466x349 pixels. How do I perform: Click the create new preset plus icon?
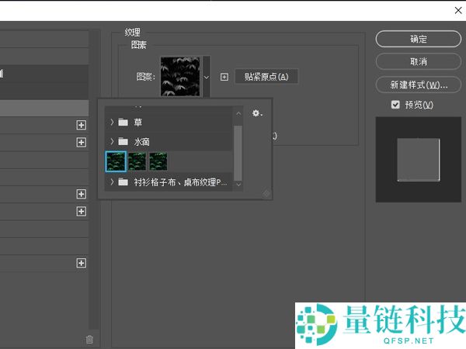pyautogui.click(x=224, y=77)
